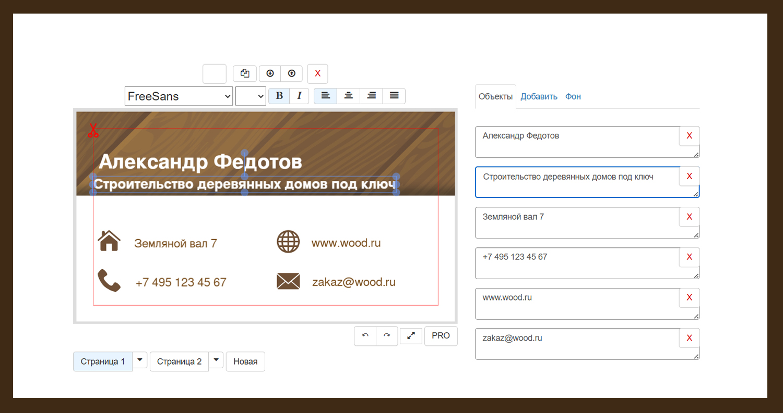The height and width of the screenshot is (413, 783).
Task: Click the Новая page button
Action: pos(245,361)
